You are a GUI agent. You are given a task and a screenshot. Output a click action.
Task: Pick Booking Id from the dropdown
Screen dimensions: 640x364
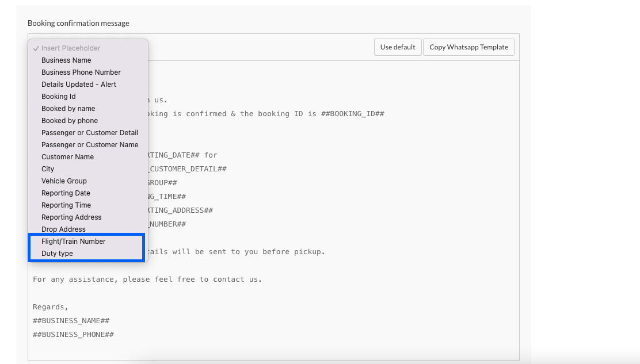pyautogui.click(x=87, y=97)
